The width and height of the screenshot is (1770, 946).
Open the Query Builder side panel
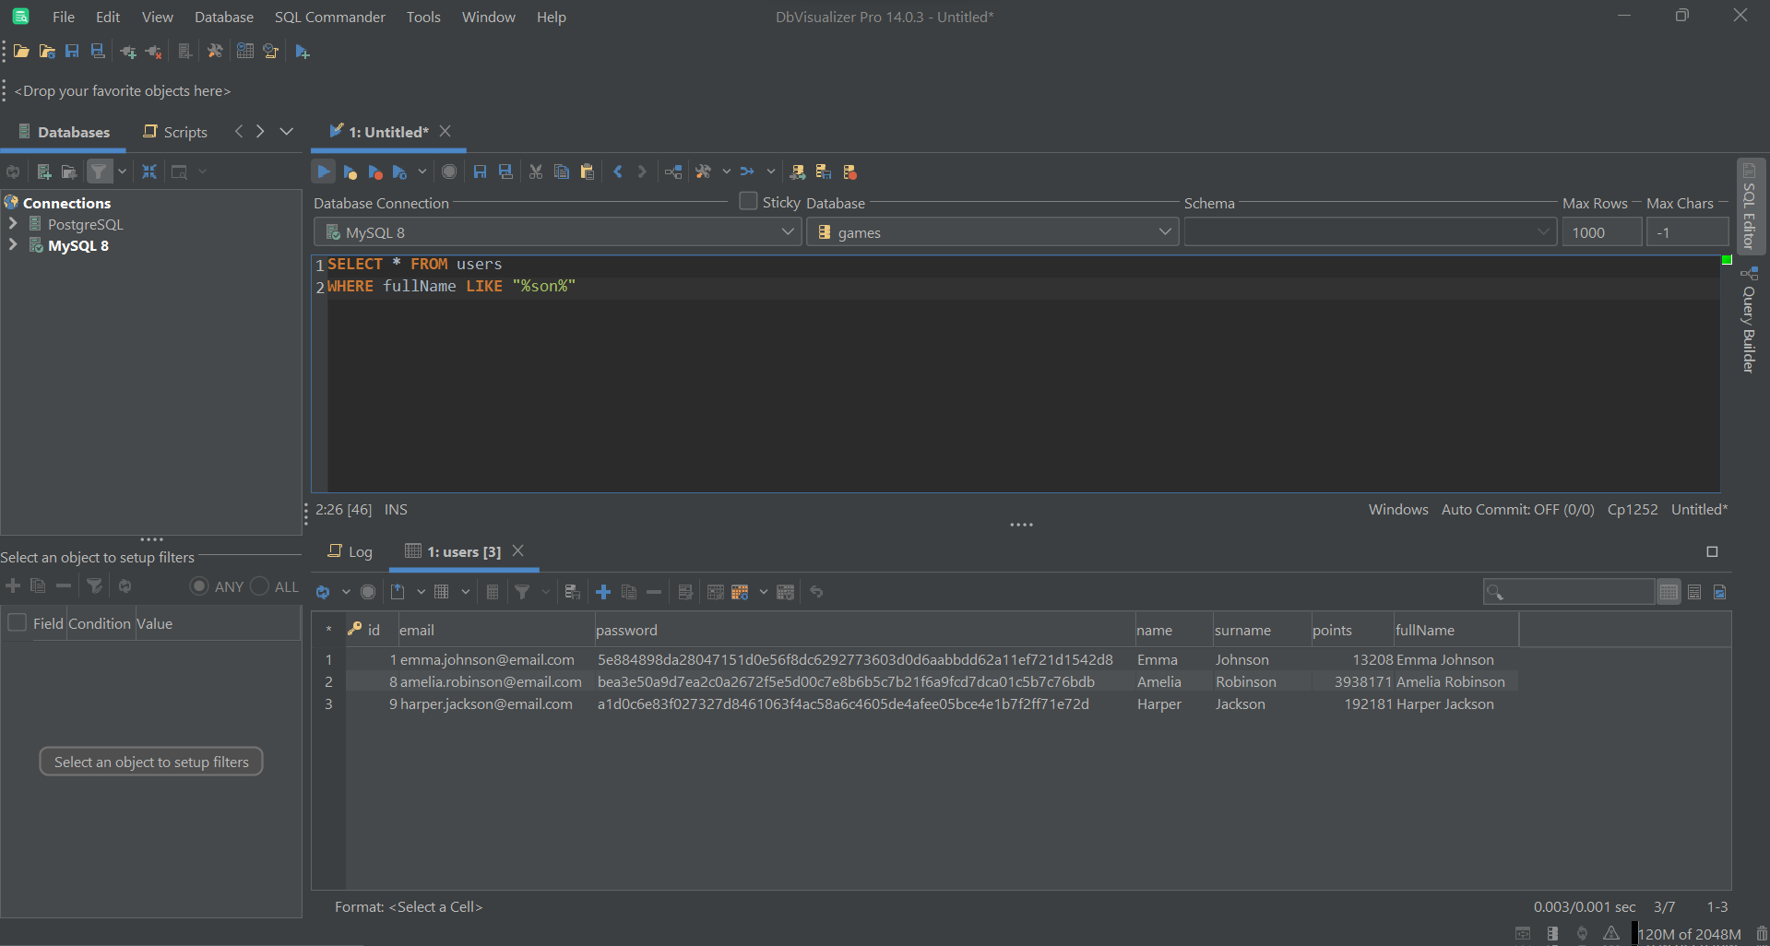(x=1749, y=323)
